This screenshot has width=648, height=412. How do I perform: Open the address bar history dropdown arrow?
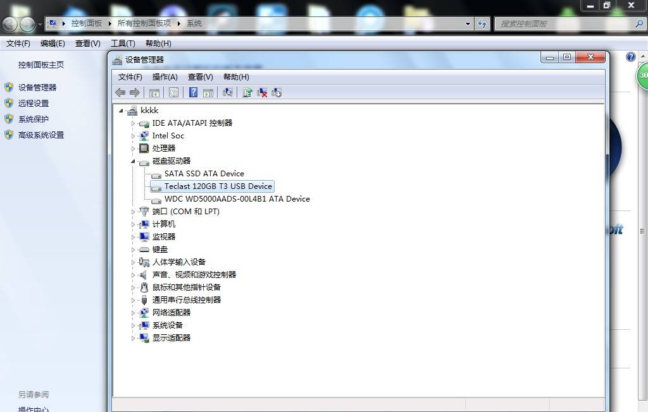[x=468, y=23]
